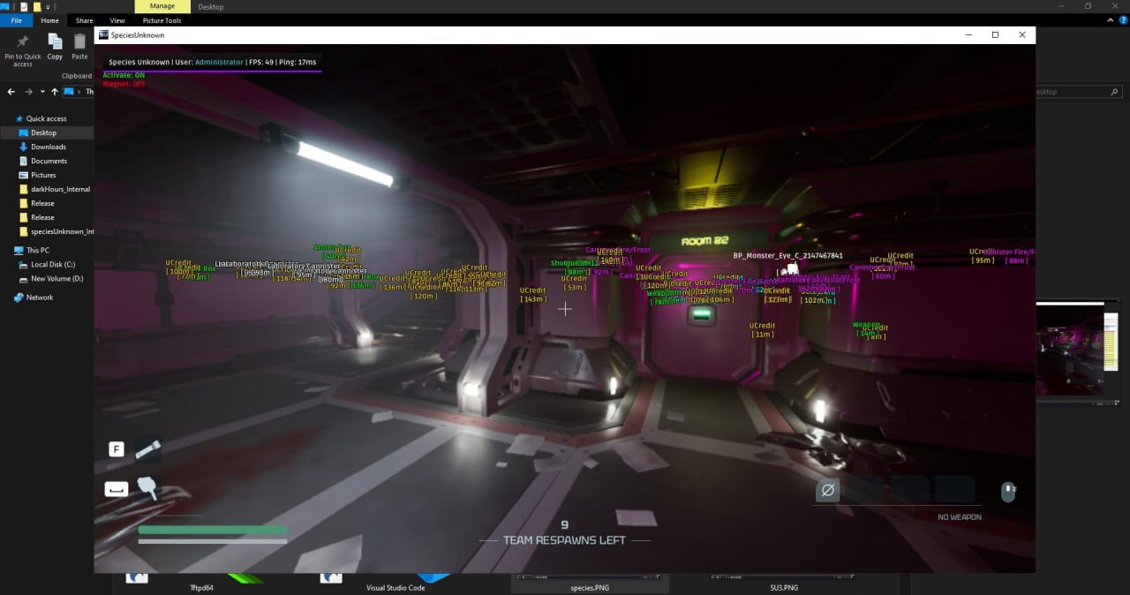This screenshot has width=1130, height=595.
Task: Click the melee push icon beside spacebar key
Action: pyautogui.click(x=147, y=488)
